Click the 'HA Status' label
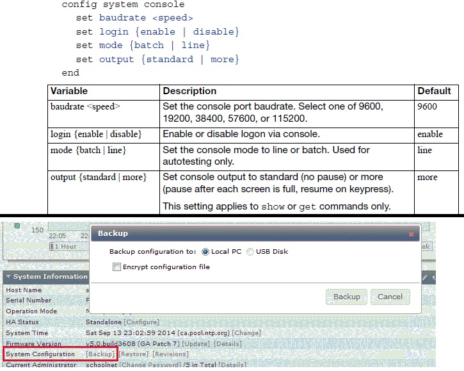Image resolution: width=464 pixels, height=371 pixels. (22, 322)
